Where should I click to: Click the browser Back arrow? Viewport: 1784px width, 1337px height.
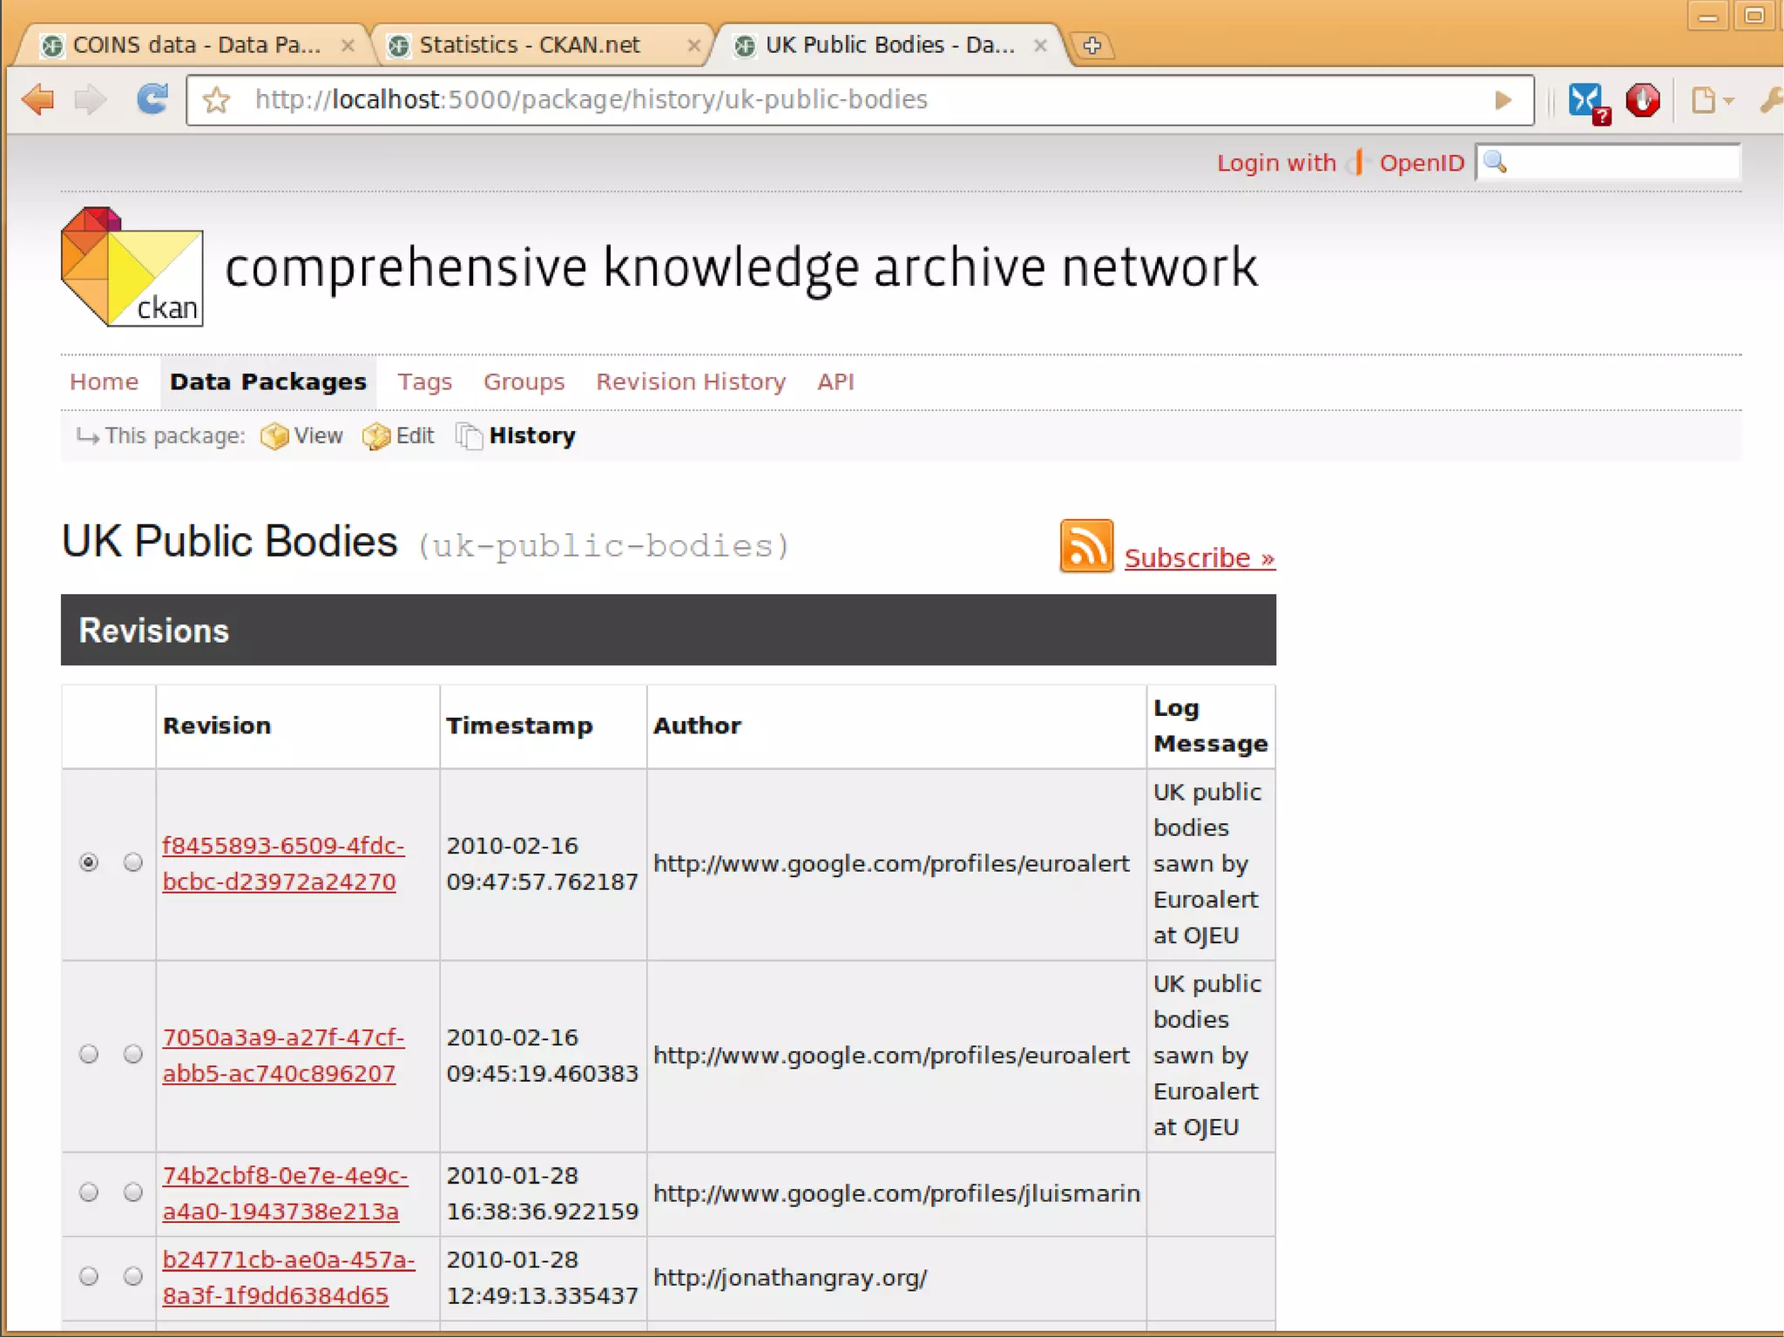[37, 100]
